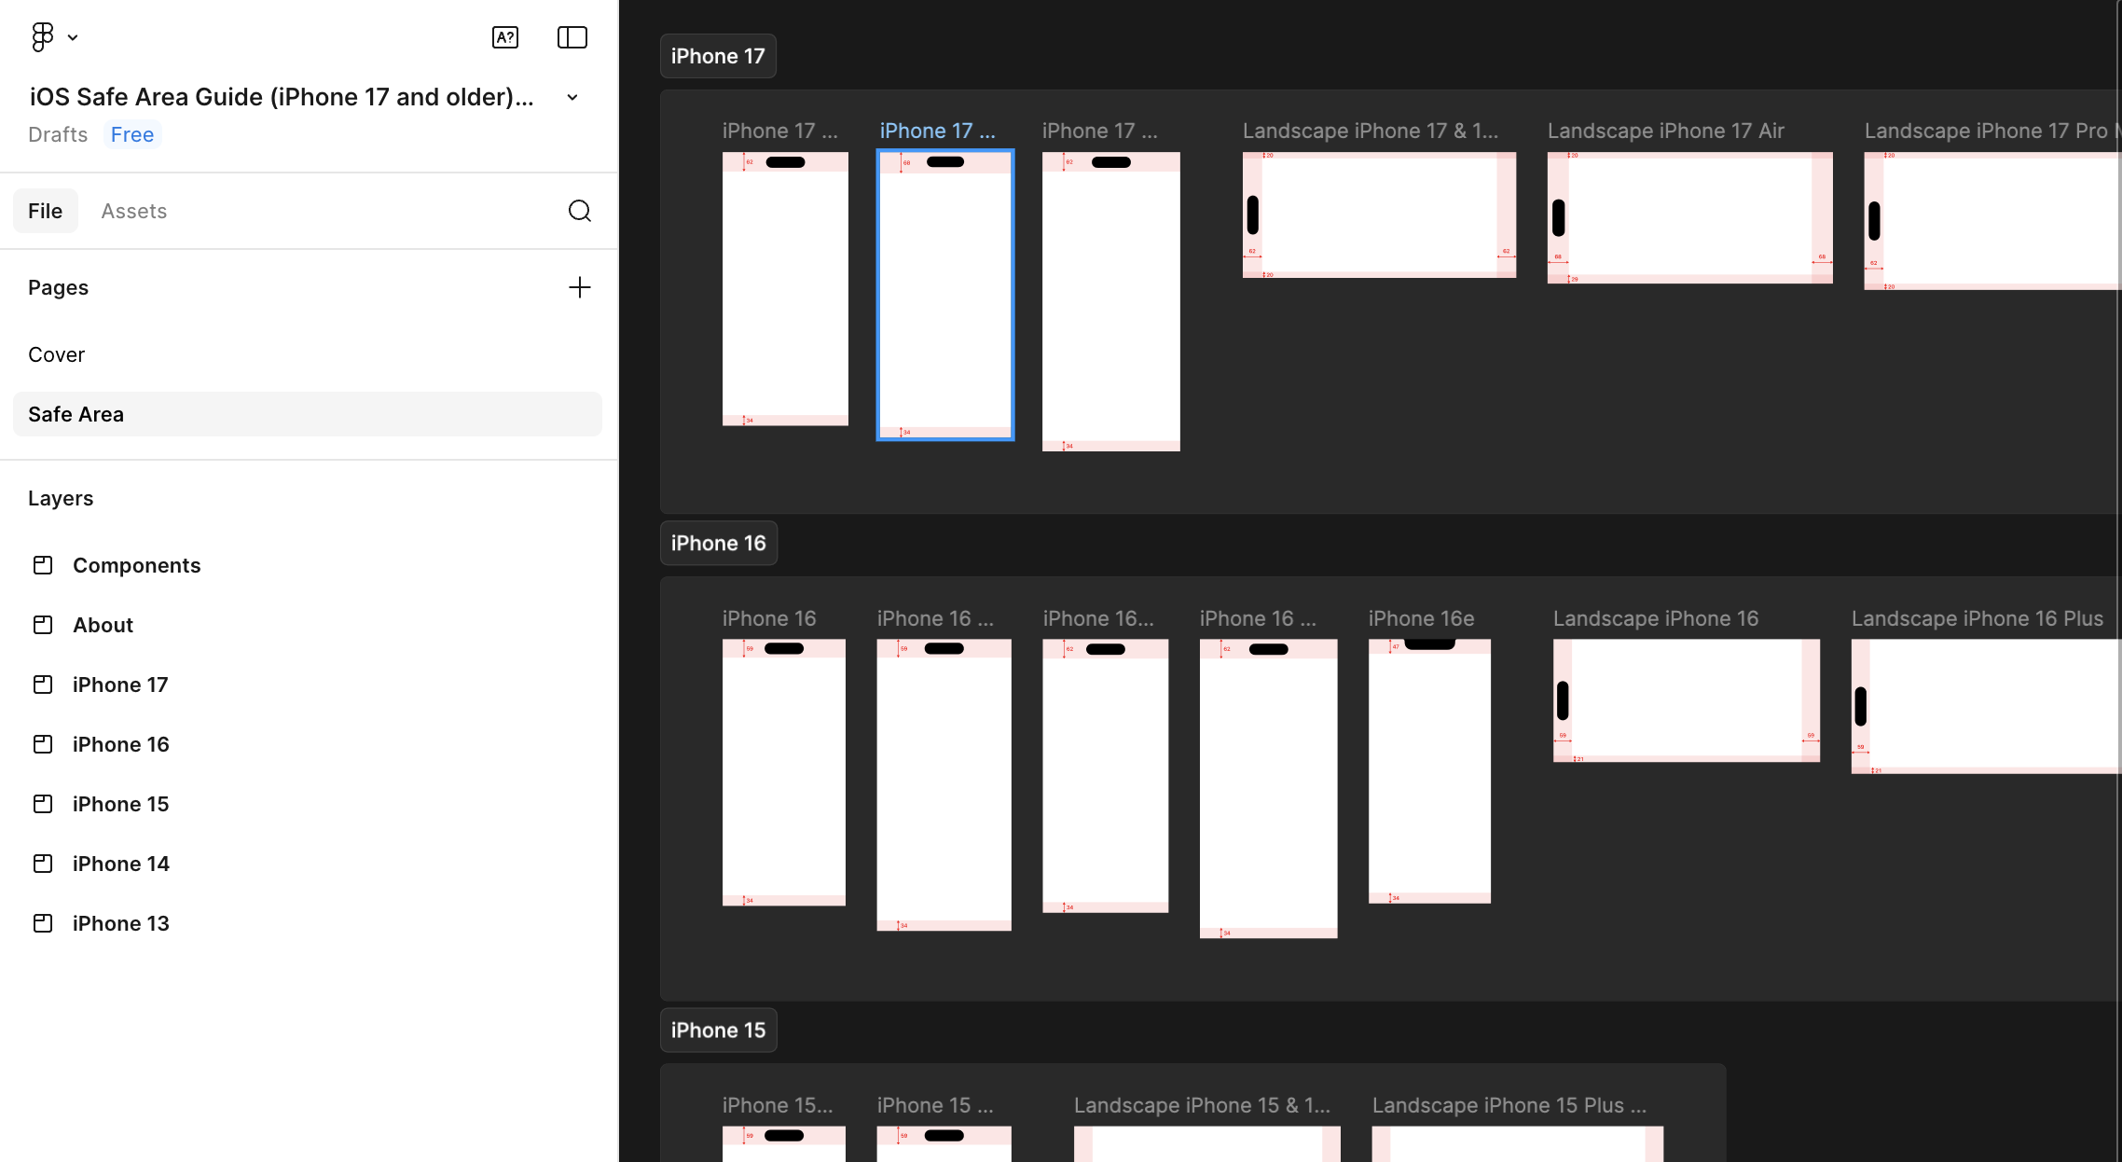This screenshot has width=2122, height=1162.
Task: Select the iPhone 16 layer
Action: [120, 744]
